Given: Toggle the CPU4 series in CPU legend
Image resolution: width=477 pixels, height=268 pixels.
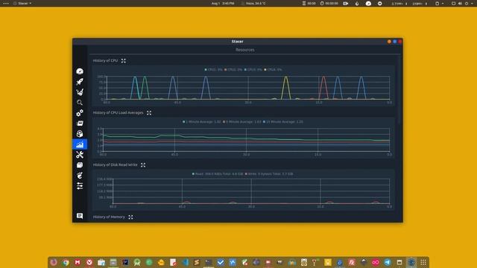Looking at the screenshot, I should pos(274,69).
